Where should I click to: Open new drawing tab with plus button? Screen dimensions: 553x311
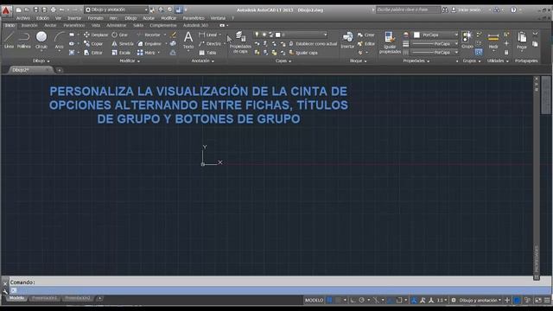[60, 70]
